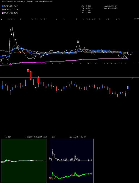Viewport: 139px width, 183px height.
Task: Select the 'DOW PT: 2.26' legend text
Action: (11, 13)
